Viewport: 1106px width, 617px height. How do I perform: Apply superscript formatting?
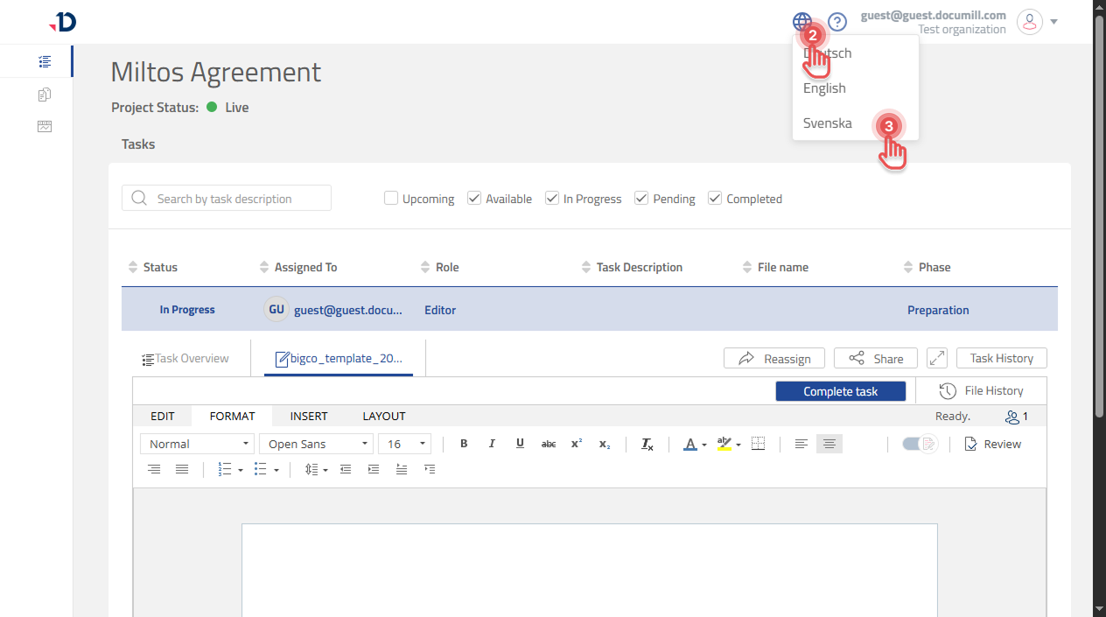[576, 444]
